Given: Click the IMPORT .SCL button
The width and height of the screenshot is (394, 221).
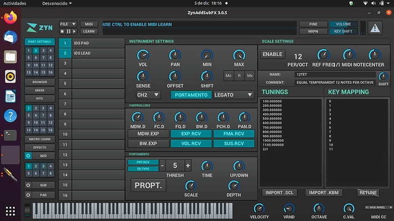Looking at the screenshot, I should point(279,192).
